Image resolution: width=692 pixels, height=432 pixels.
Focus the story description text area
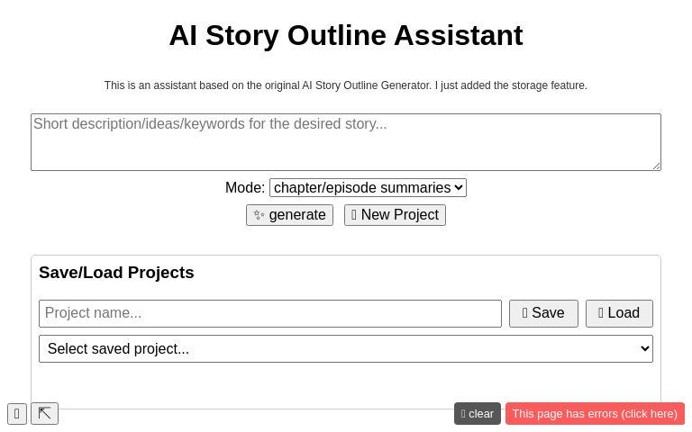[x=346, y=142]
